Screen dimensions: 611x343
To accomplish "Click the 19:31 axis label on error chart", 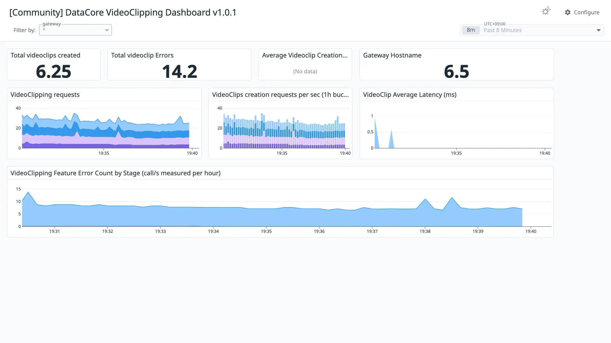I will pos(54,231).
